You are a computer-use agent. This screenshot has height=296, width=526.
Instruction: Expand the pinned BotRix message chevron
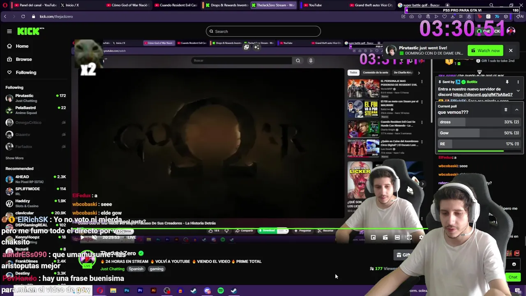click(x=518, y=90)
